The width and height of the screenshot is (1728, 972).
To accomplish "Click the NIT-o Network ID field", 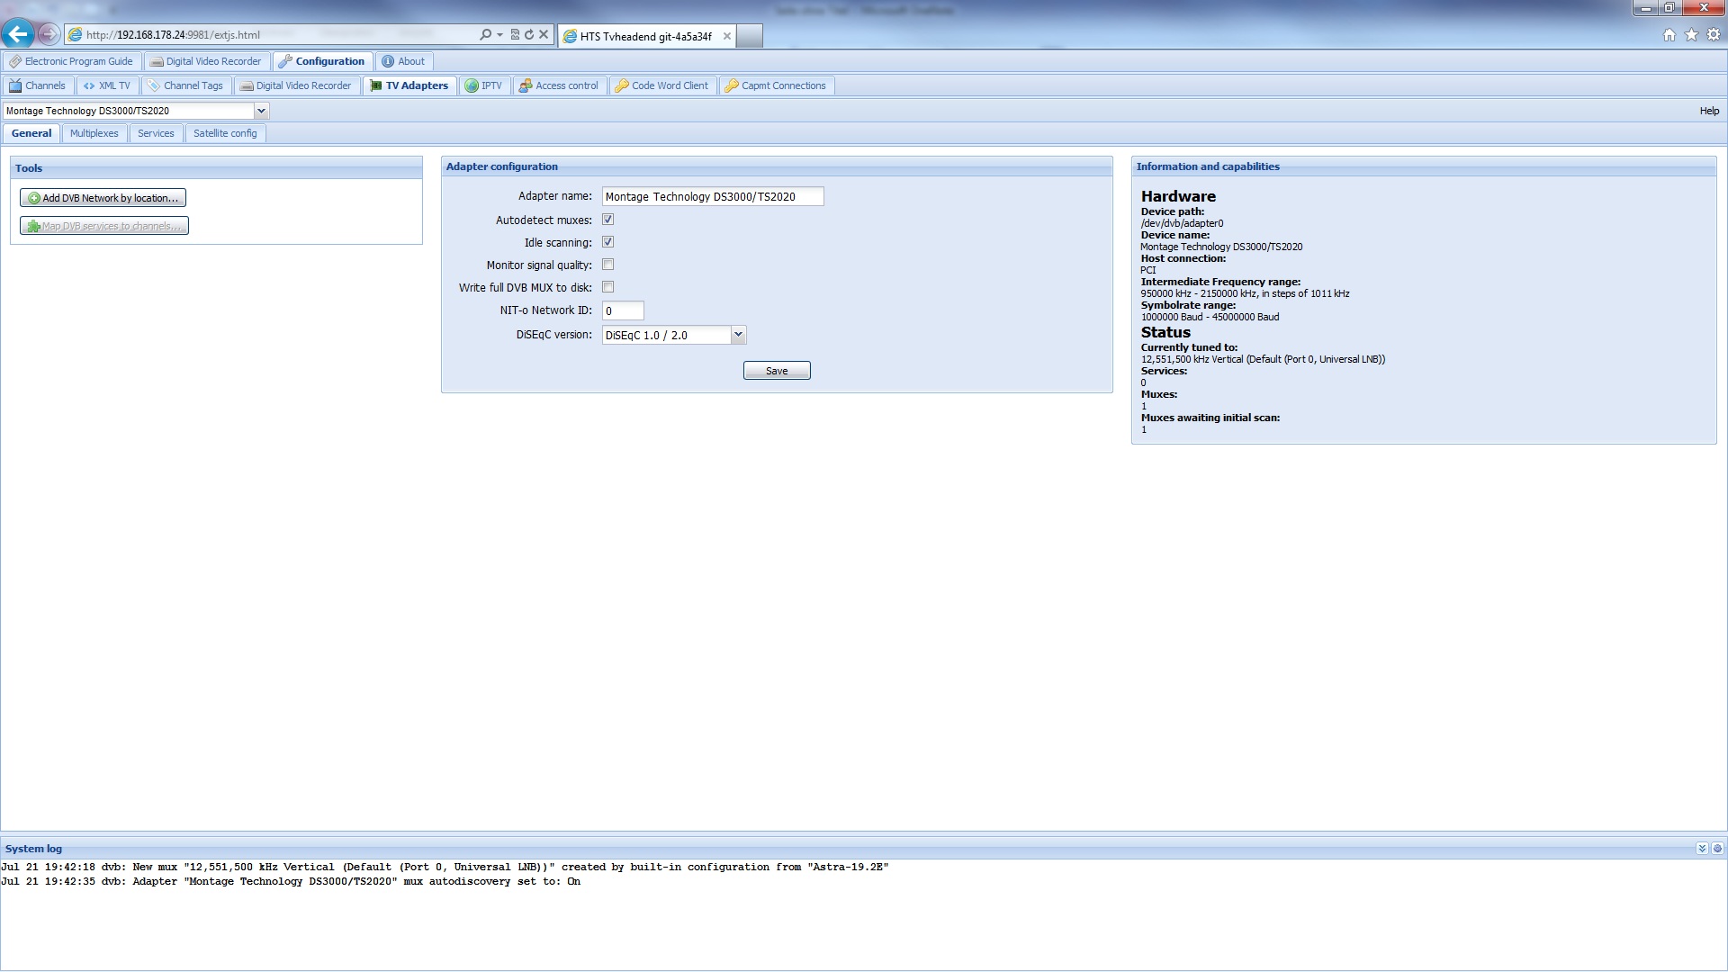I will point(623,310).
